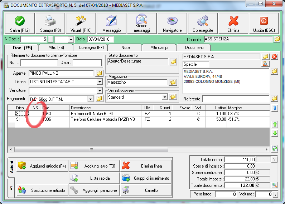Switch to the Doc. (F5) tab
Image resolution: width=285 pixels, height=204 pixels.
click(22, 48)
